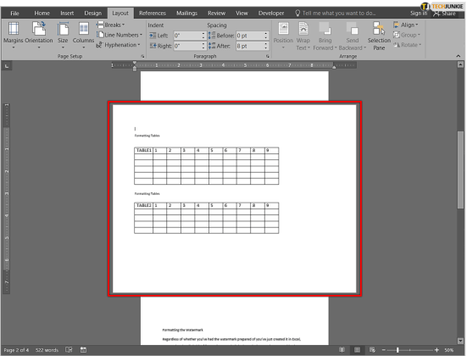This screenshot has height=356, width=467.
Task: Open the Columns options
Action: pyautogui.click(x=83, y=35)
